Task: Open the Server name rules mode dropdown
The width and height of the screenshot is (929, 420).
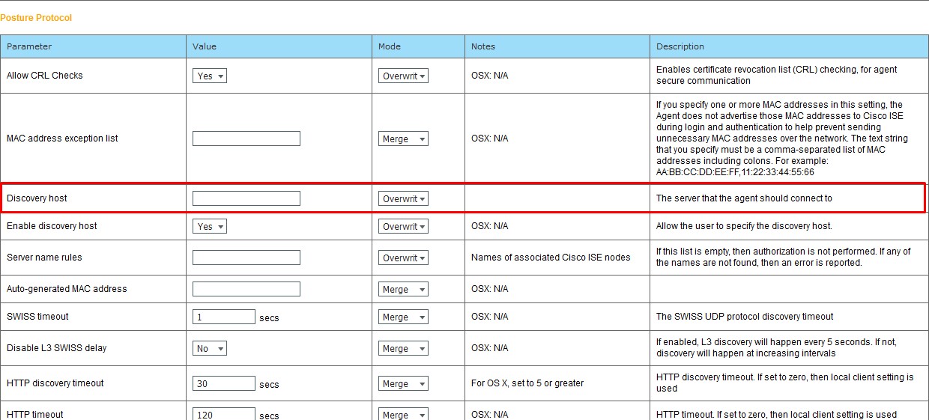Action: (403, 258)
